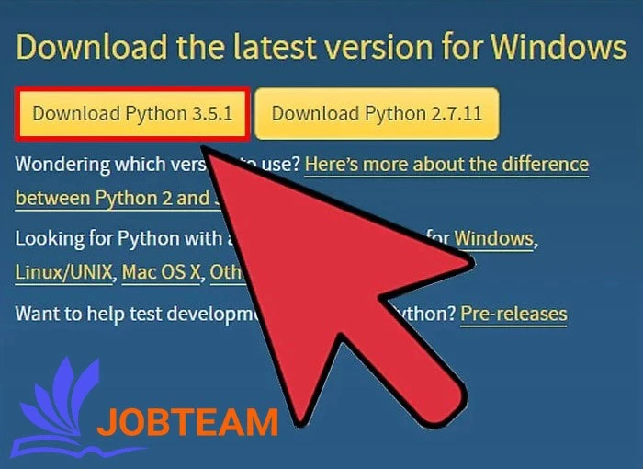Open the Linux/UNIX link
The height and width of the screenshot is (469, 643).
coord(63,272)
